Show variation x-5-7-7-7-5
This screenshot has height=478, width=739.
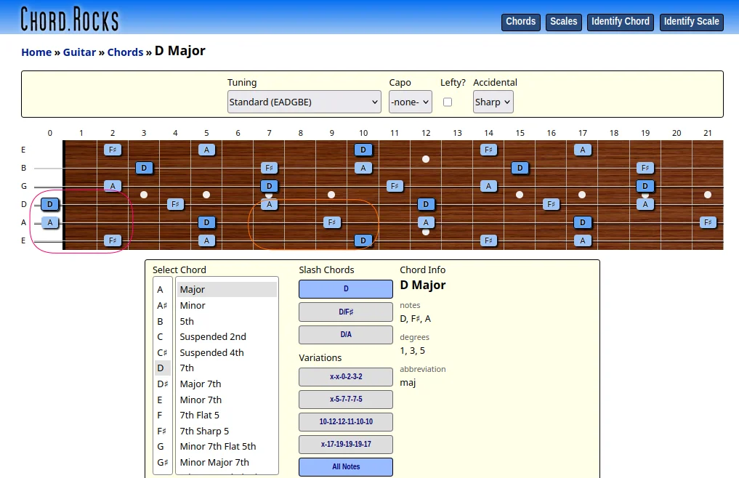point(346,400)
